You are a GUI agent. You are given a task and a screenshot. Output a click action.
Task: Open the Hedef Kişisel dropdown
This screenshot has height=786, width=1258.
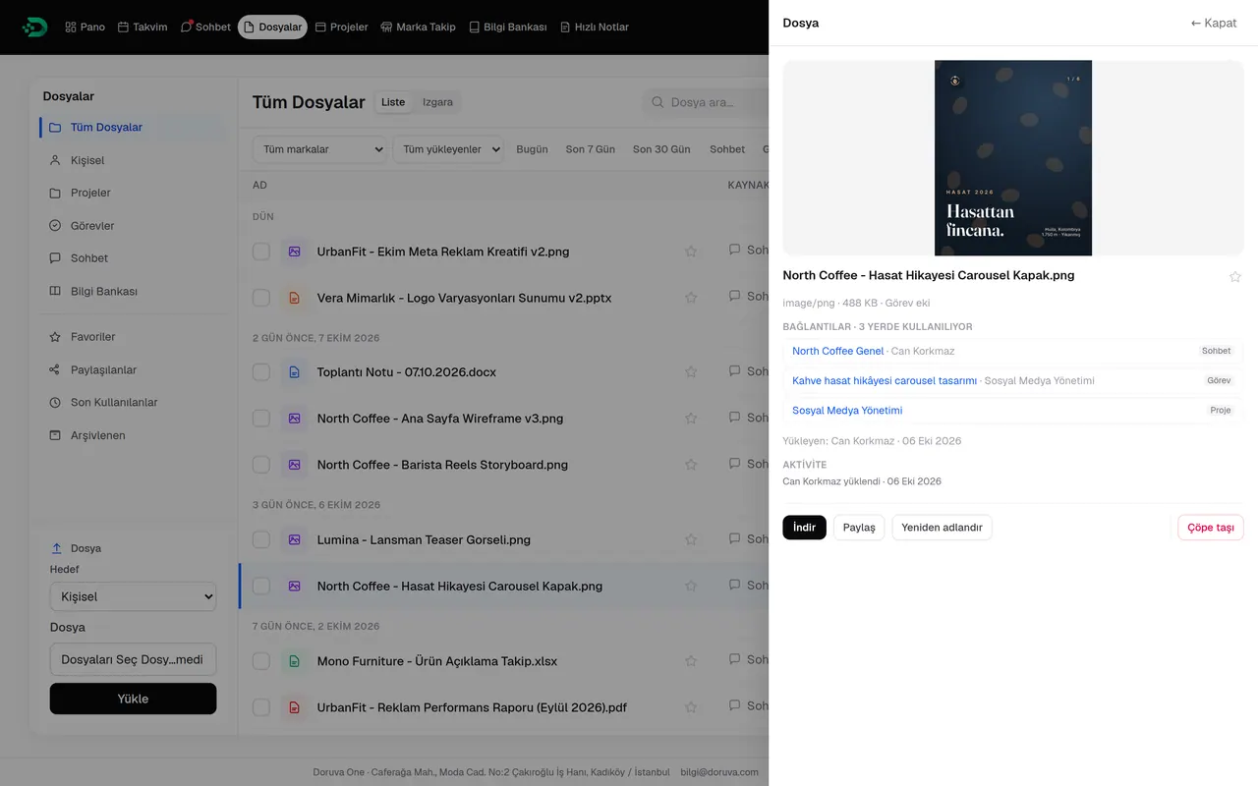(x=133, y=596)
